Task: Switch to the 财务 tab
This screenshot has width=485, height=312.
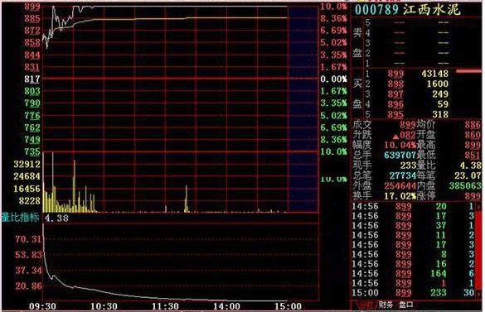Action: coord(386,305)
